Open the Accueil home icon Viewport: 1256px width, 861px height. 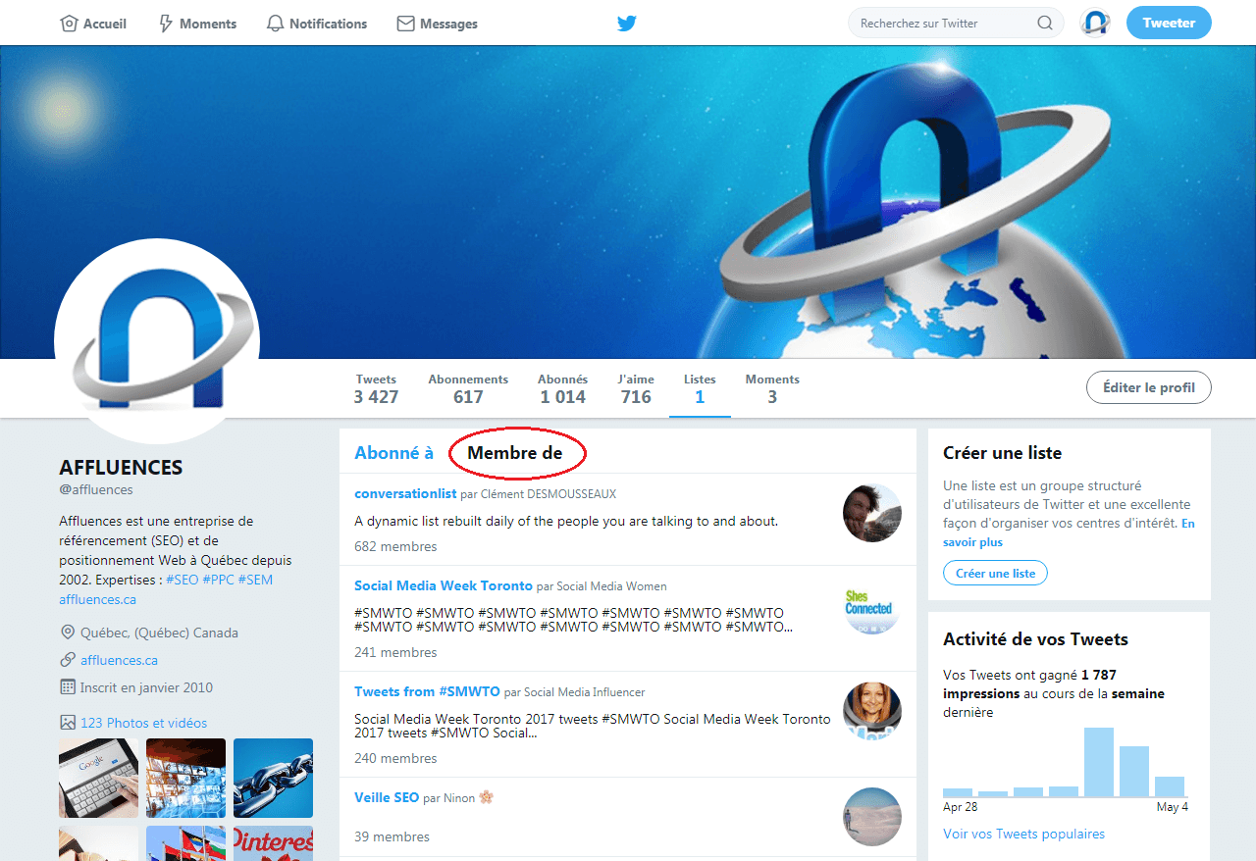(x=69, y=24)
